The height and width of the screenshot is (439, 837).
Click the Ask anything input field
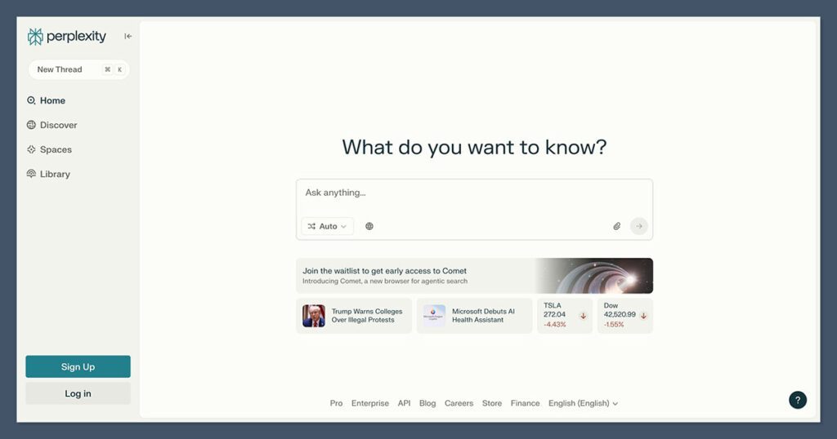point(474,193)
